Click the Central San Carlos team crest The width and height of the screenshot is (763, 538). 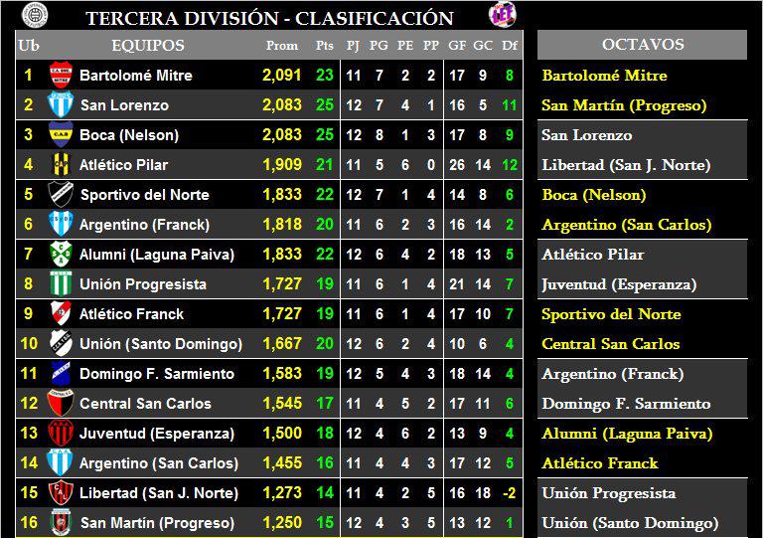coord(61,404)
